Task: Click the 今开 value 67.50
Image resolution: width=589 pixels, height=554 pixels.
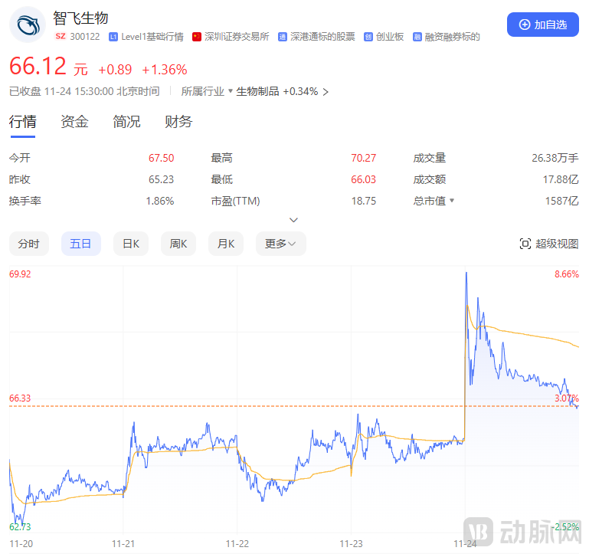Action: [161, 158]
